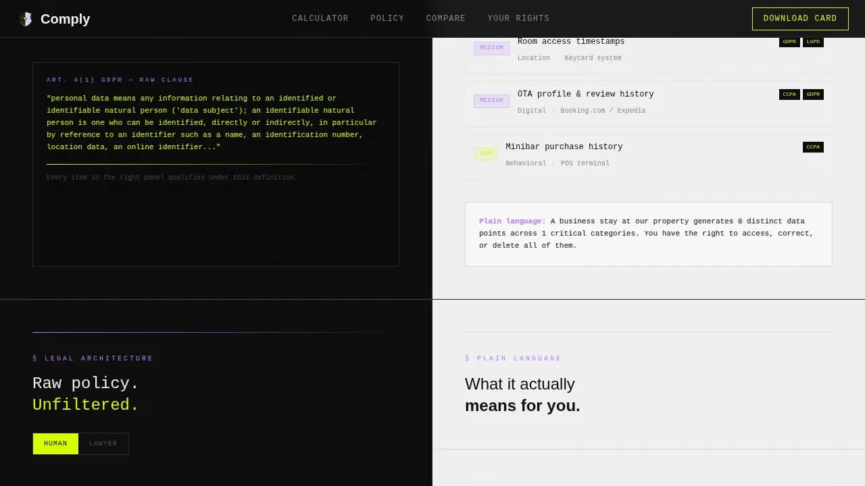Select the LOW severity badge on Minibar row
Image resolution: width=865 pixels, height=486 pixels.
pyautogui.click(x=486, y=153)
